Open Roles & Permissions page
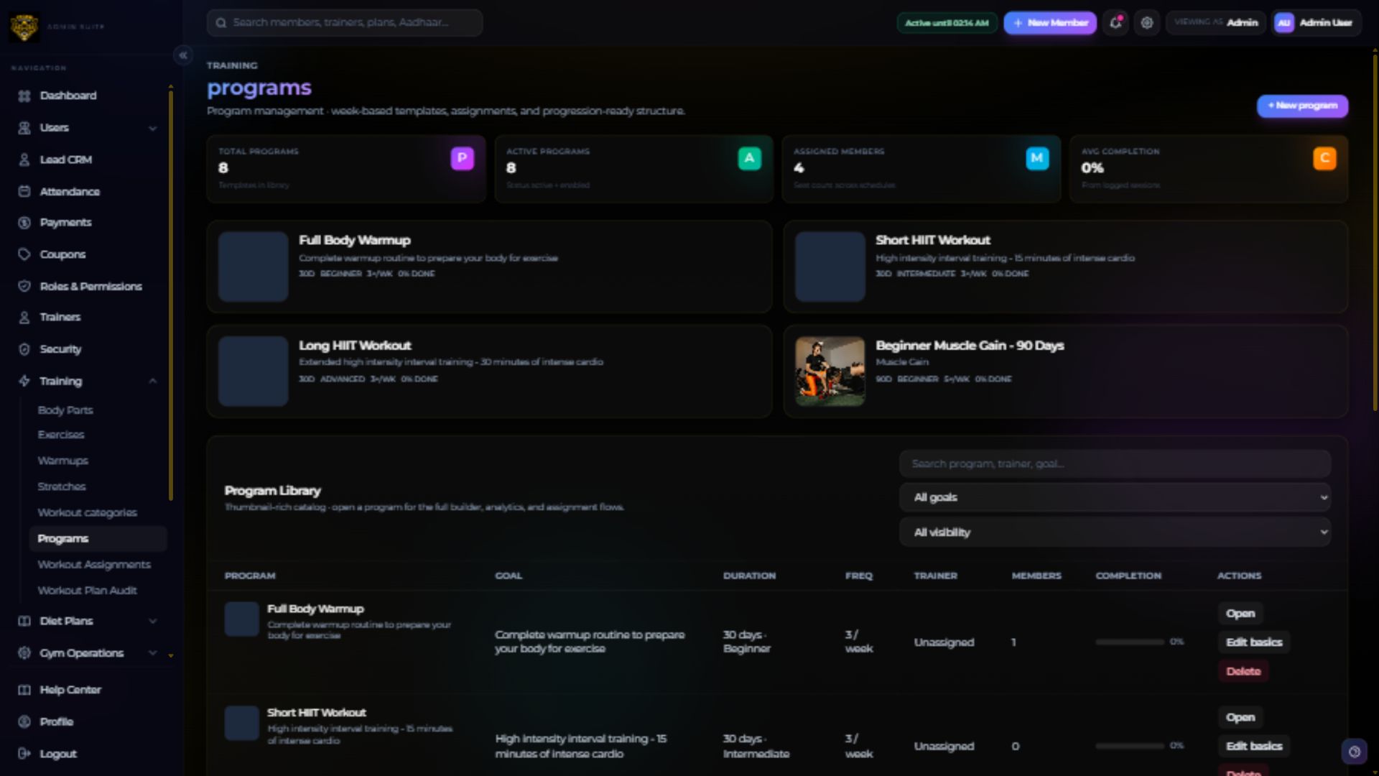Image resolution: width=1379 pixels, height=776 pixels. [x=90, y=286]
